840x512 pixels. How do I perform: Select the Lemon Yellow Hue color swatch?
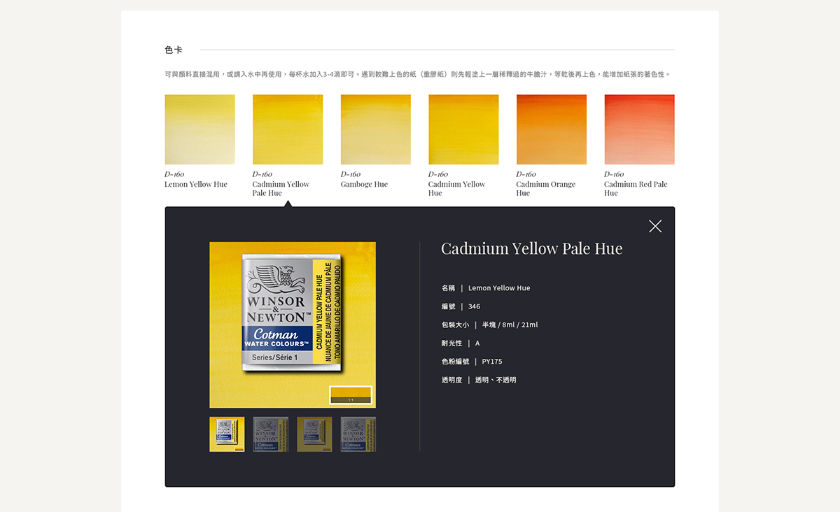(199, 129)
